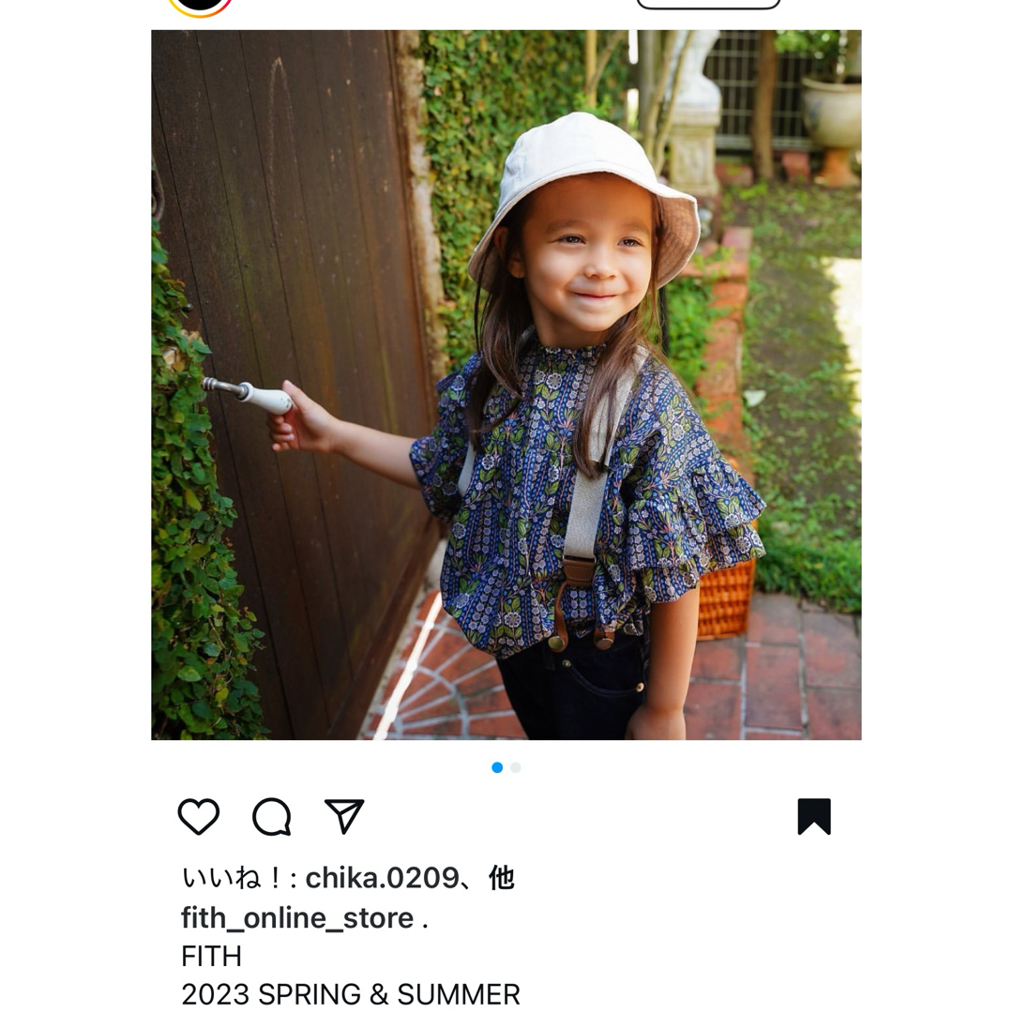Viewport: 1013px width, 1013px height.
Task: Tap the white bucket hat in the photo
Action: tap(584, 194)
